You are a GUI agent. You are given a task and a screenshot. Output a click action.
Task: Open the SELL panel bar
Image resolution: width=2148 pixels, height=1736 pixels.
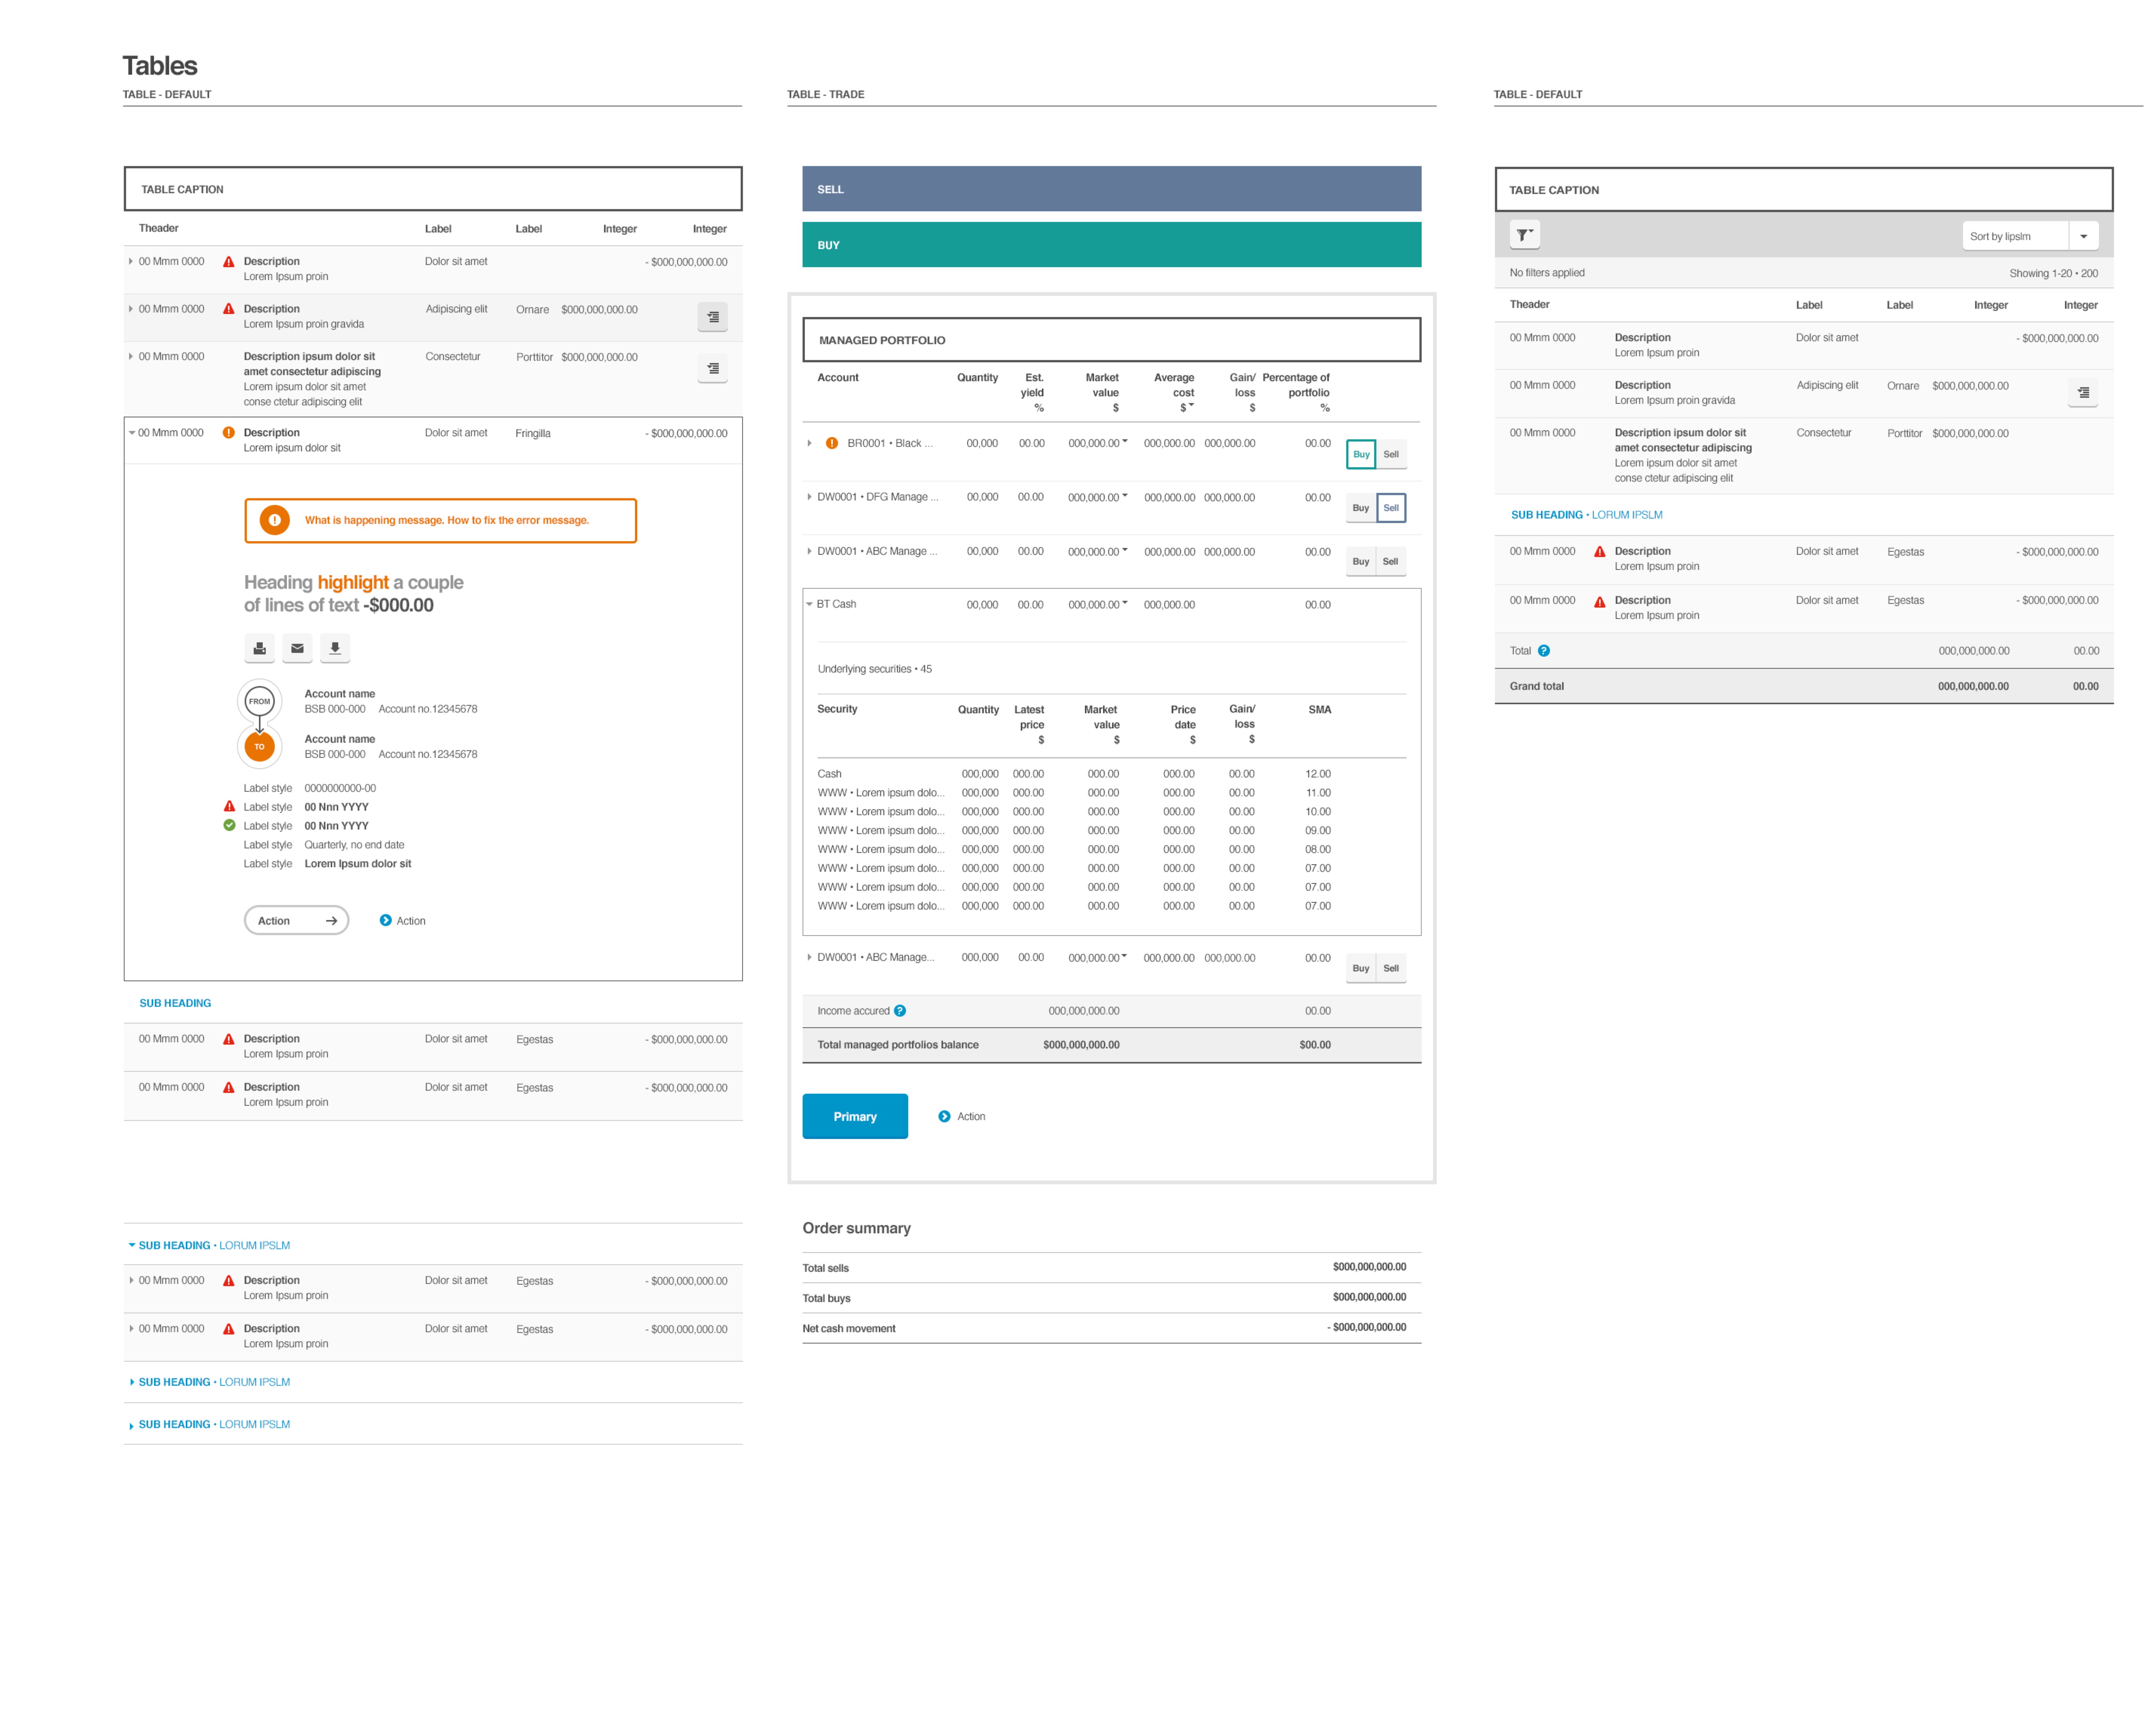[x=1111, y=189]
